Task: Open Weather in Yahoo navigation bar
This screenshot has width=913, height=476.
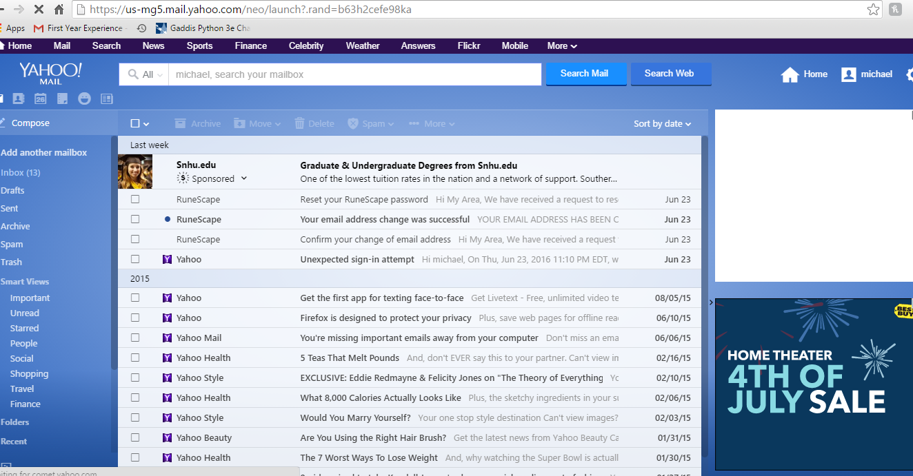Action: 363,45
